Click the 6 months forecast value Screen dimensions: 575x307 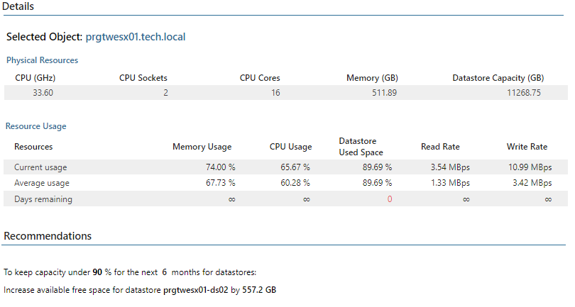(164, 272)
